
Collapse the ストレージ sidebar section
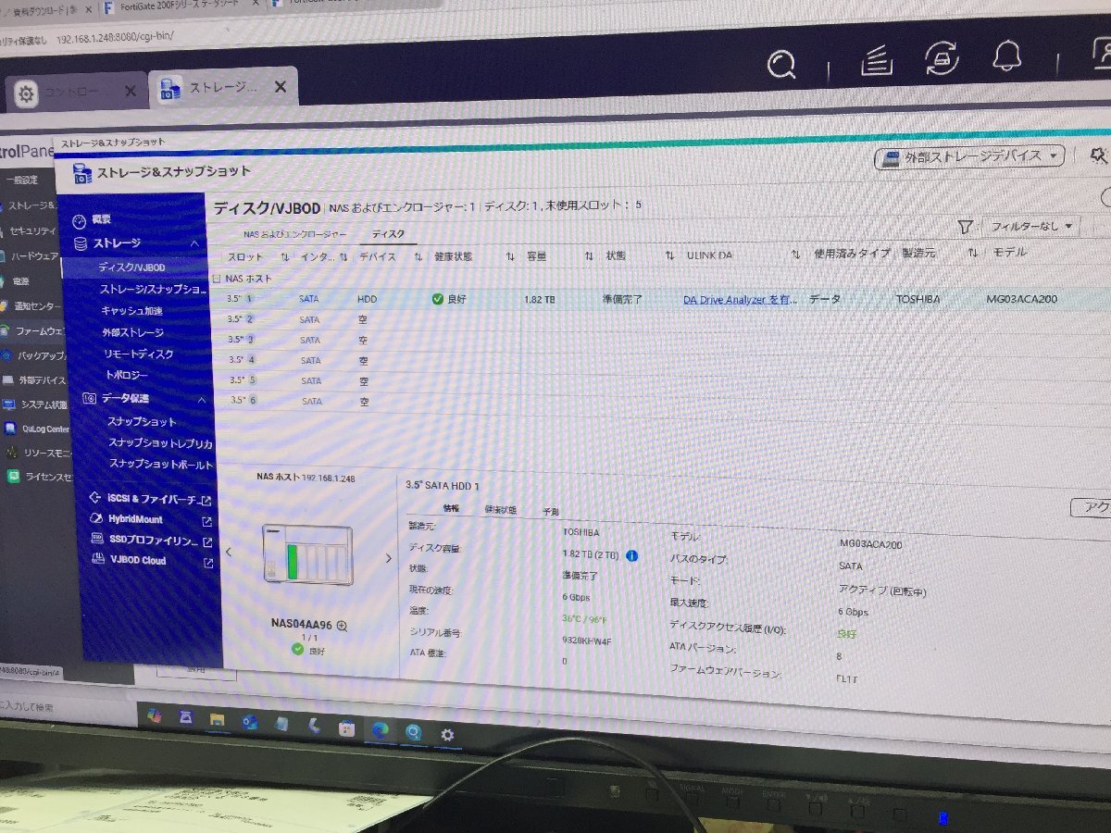[x=194, y=242]
